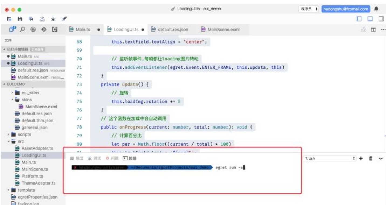
Task: Toggle the left sidebar layout icon
Action: [x=359, y=19]
